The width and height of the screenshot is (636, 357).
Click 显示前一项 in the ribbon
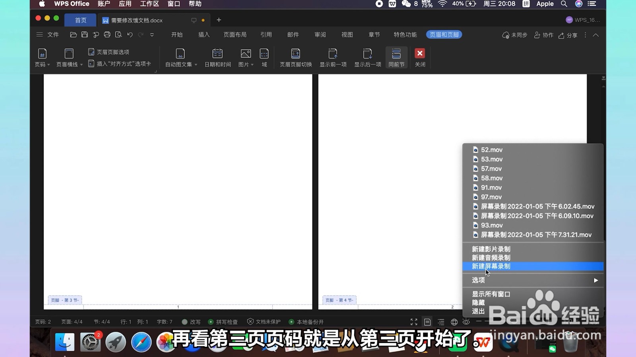pos(333,57)
